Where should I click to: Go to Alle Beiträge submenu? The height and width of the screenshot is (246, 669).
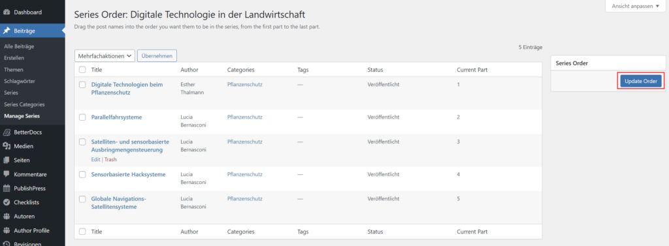point(19,46)
